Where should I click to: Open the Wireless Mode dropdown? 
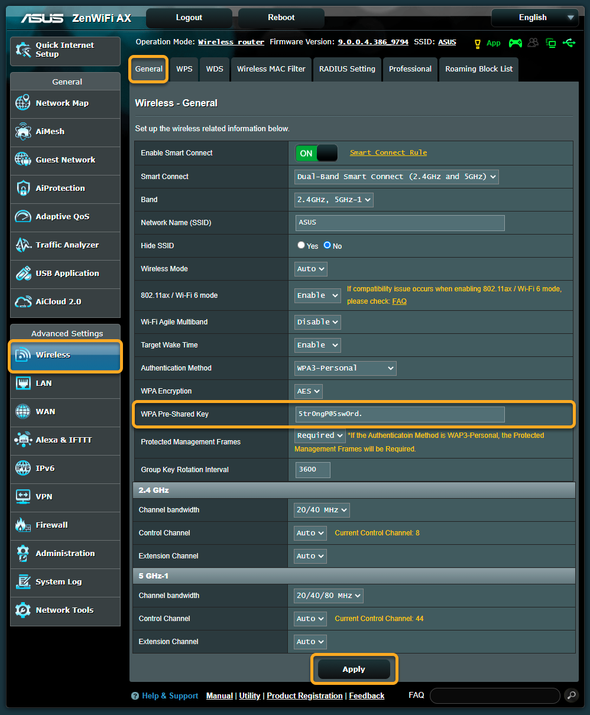pos(311,269)
